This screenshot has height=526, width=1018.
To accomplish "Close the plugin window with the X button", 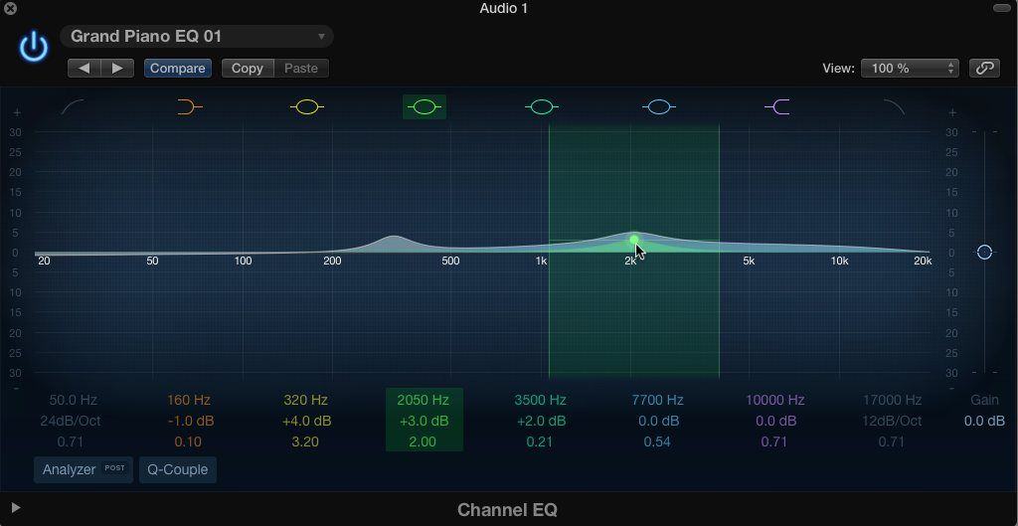I will click(10, 8).
